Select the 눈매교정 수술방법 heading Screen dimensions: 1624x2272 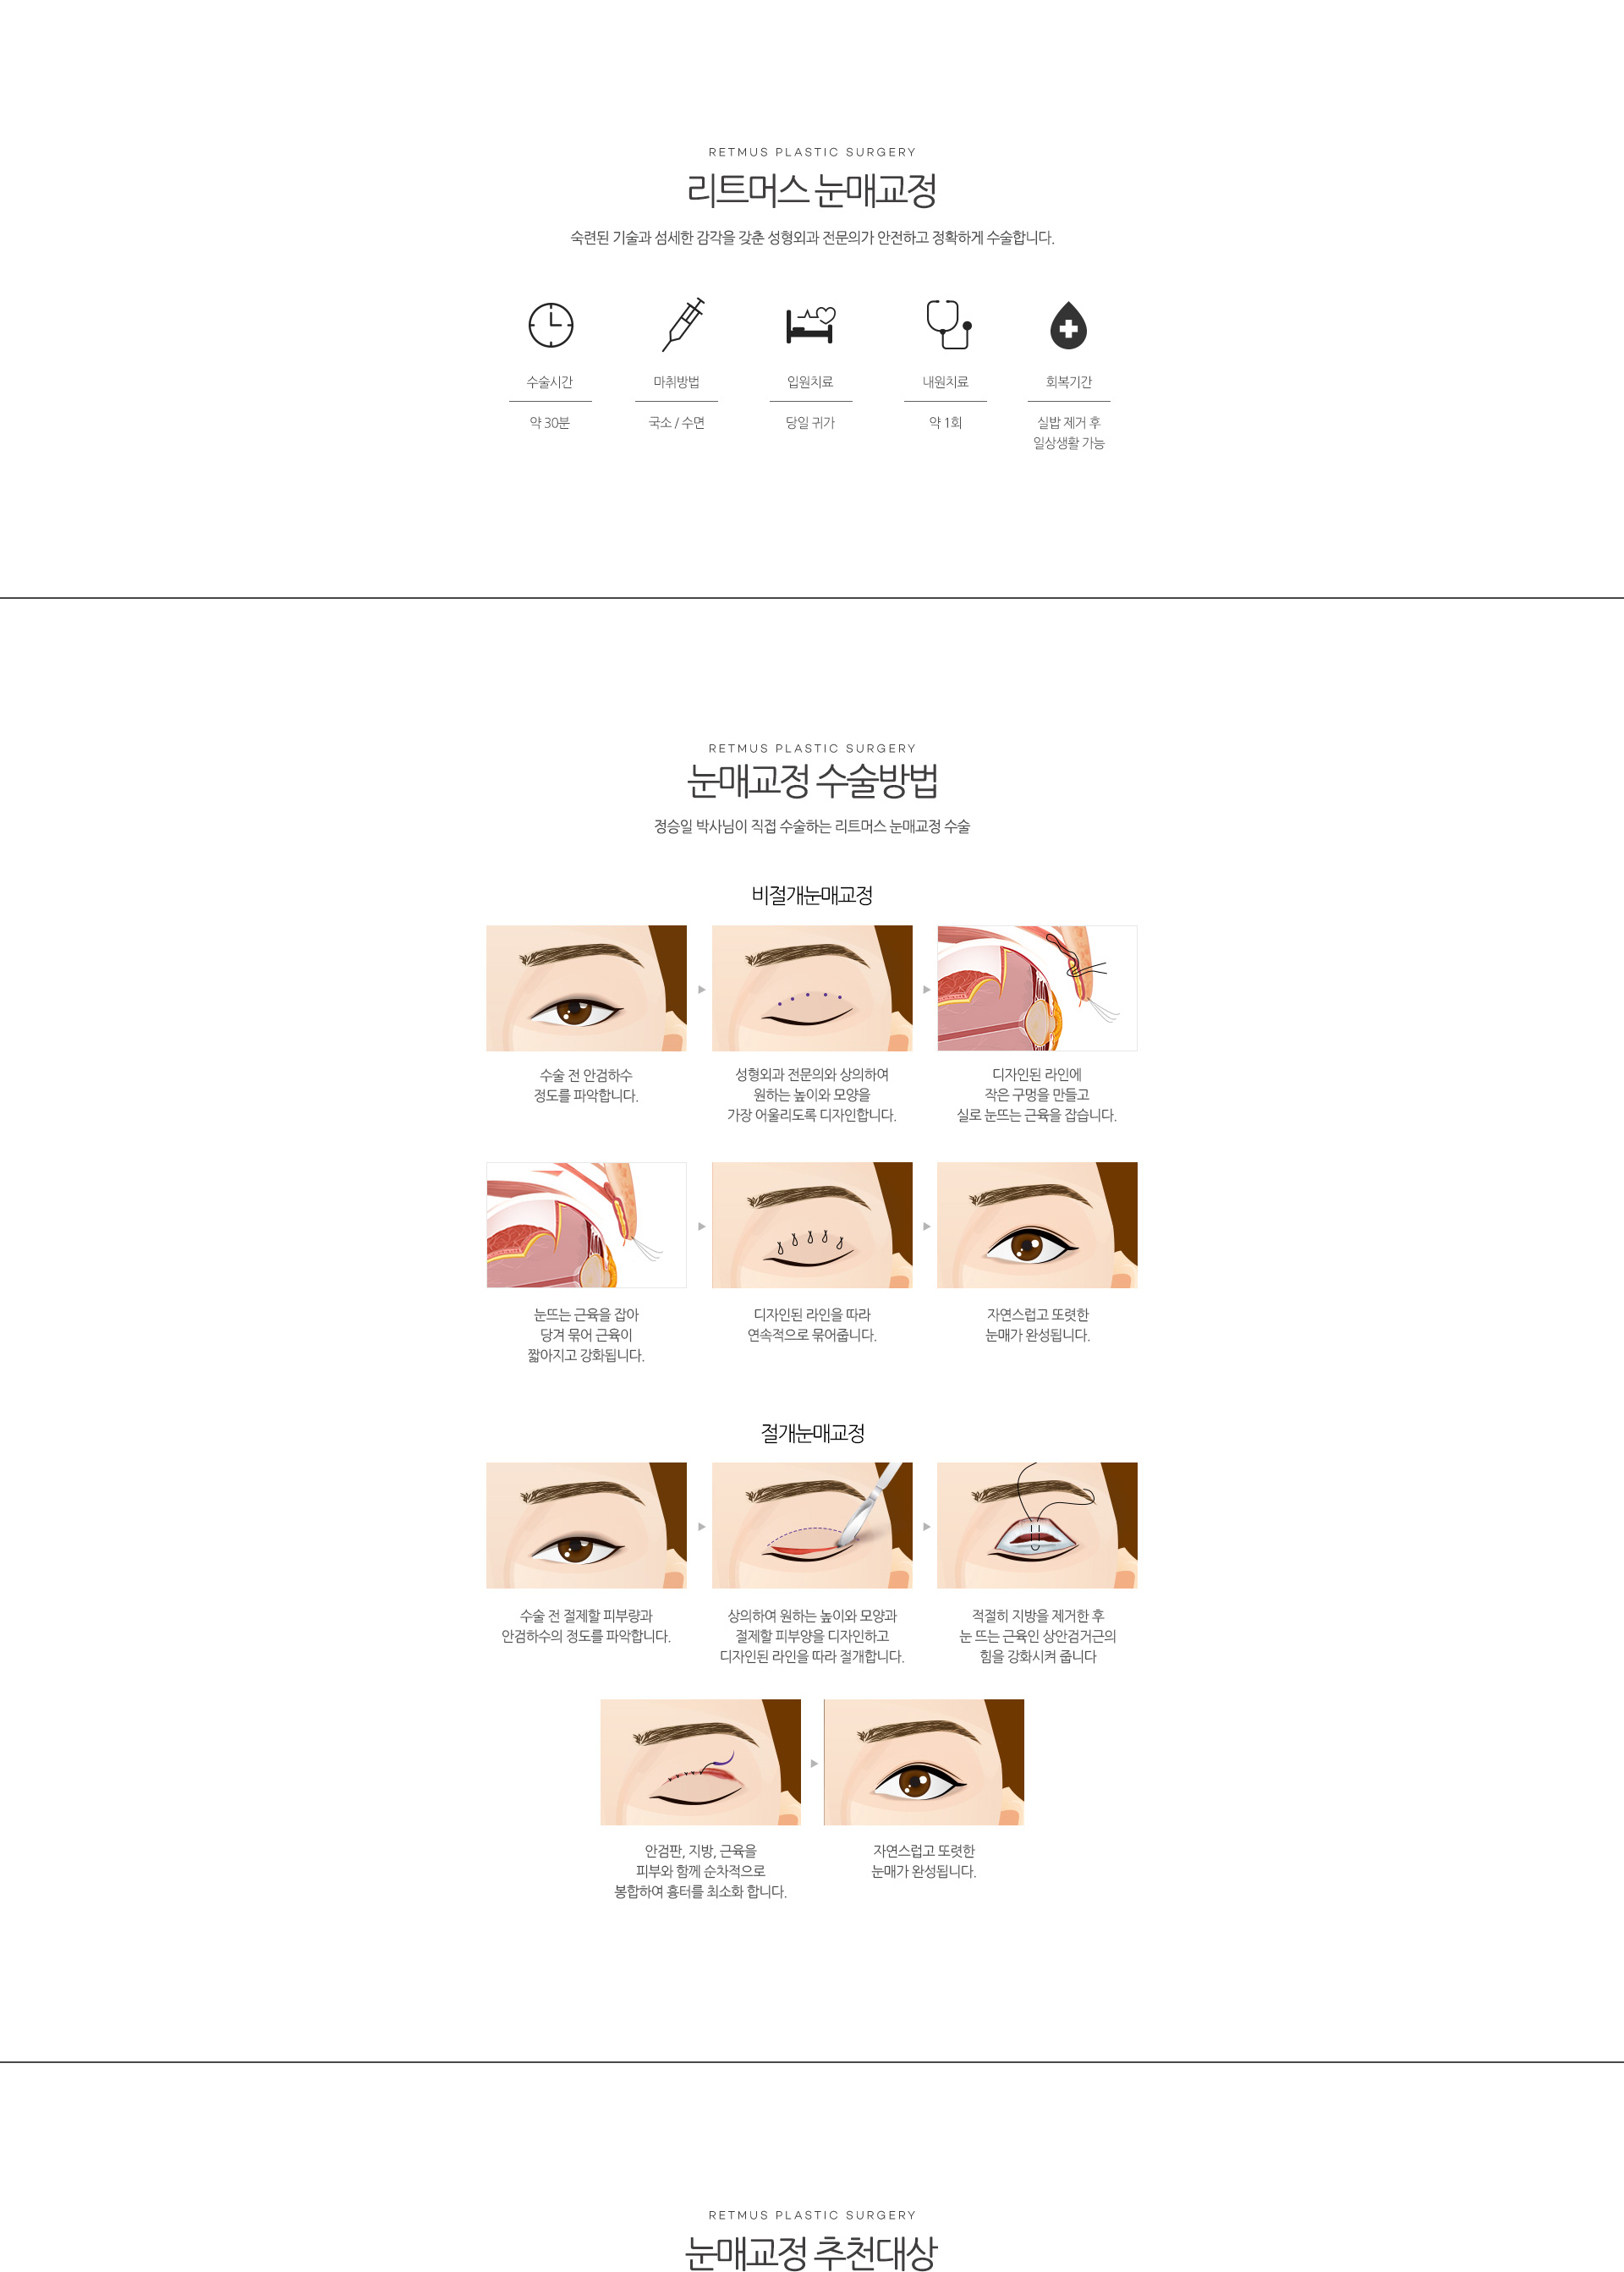coord(811,780)
